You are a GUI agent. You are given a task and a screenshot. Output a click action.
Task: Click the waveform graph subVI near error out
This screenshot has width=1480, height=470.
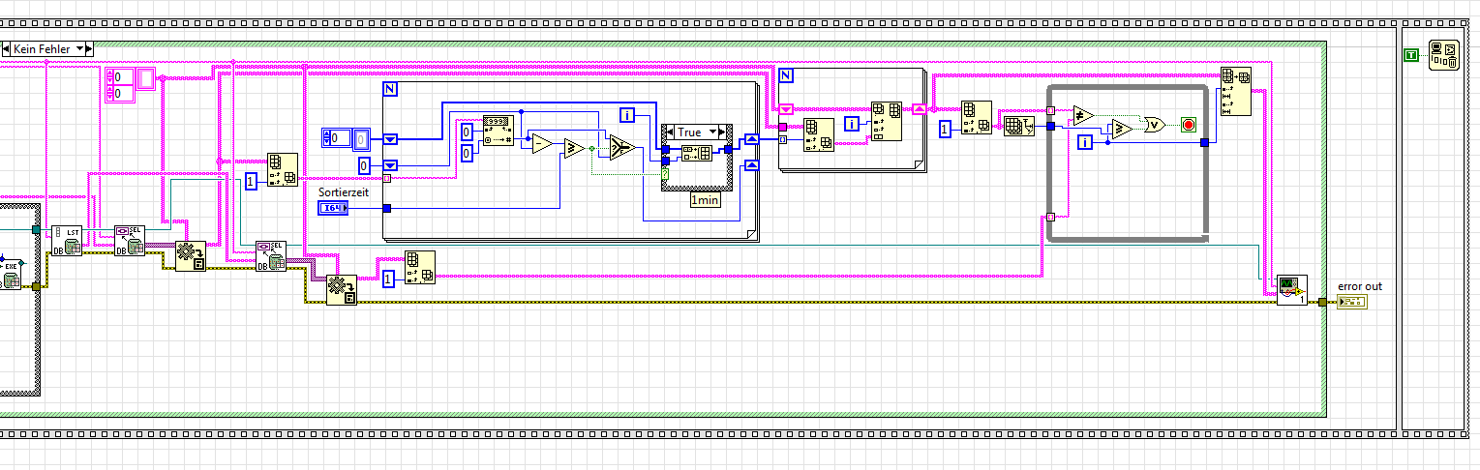(1292, 290)
